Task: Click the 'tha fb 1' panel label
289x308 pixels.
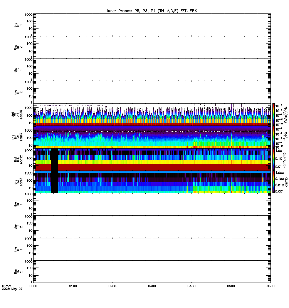Action: tap(18, 70)
